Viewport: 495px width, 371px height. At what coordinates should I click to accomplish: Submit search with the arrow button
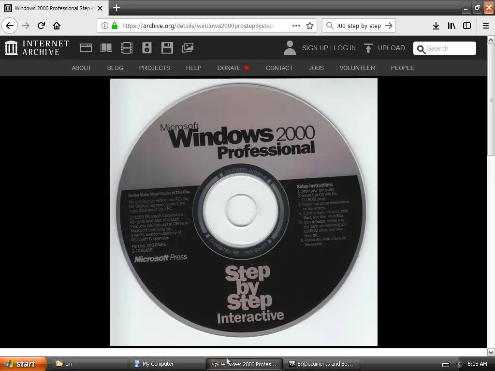pos(389,26)
